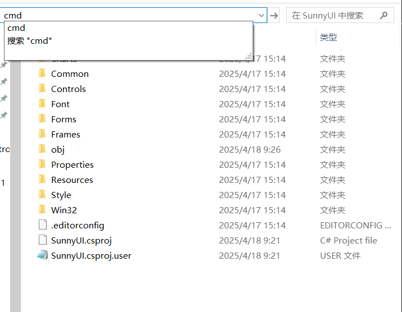Click the obj folder name
The height and width of the screenshot is (312, 402).
pos(58,150)
